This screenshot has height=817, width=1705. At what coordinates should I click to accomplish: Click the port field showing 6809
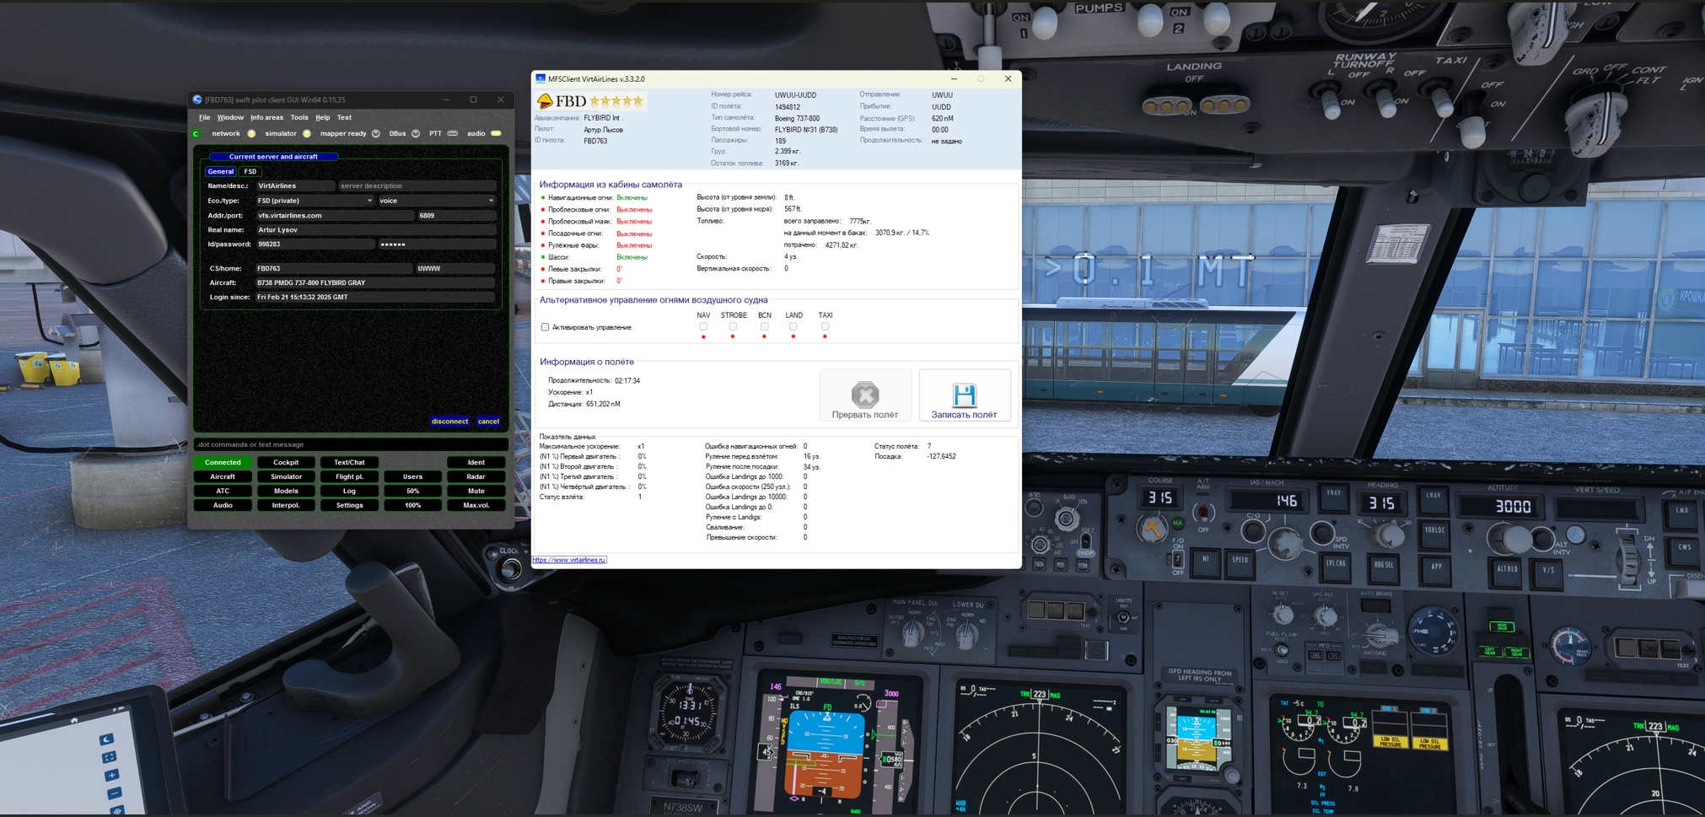click(456, 215)
